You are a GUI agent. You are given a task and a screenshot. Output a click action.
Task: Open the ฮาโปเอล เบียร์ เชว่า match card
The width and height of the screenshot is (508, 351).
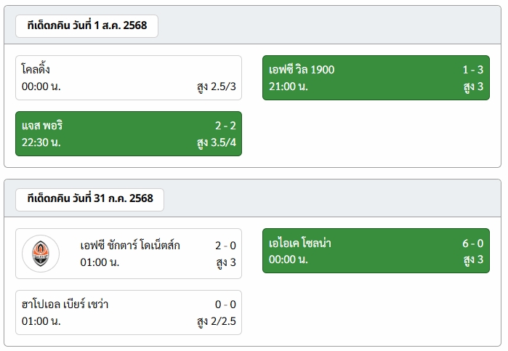[129, 312]
